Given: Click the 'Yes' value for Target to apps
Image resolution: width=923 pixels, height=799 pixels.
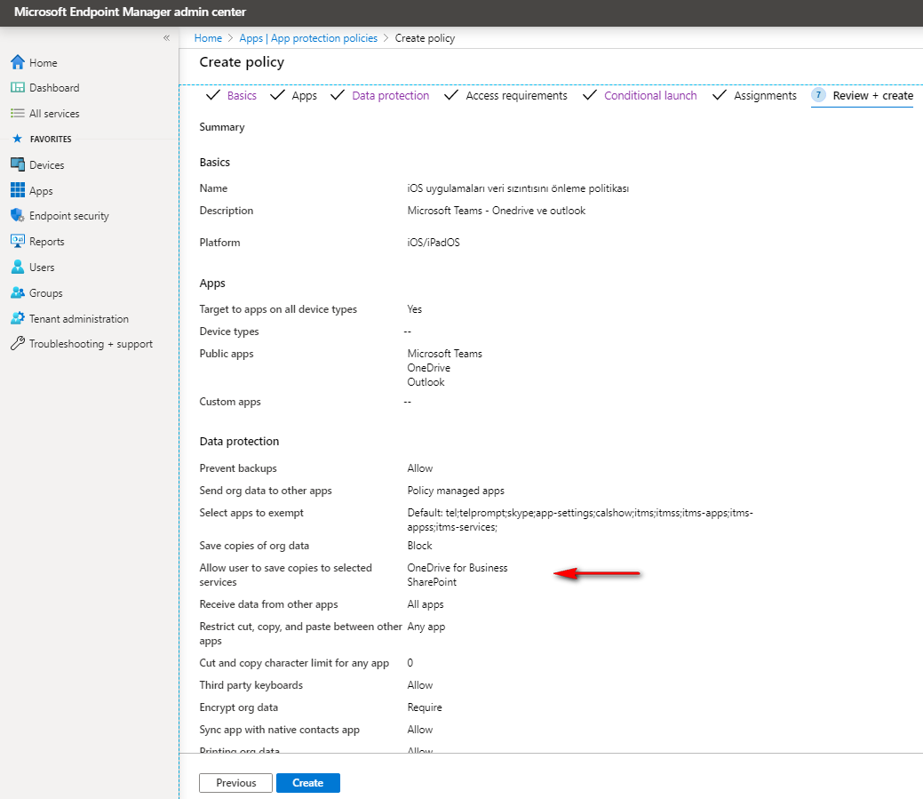Looking at the screenshot, I should [x=414, y=309].
